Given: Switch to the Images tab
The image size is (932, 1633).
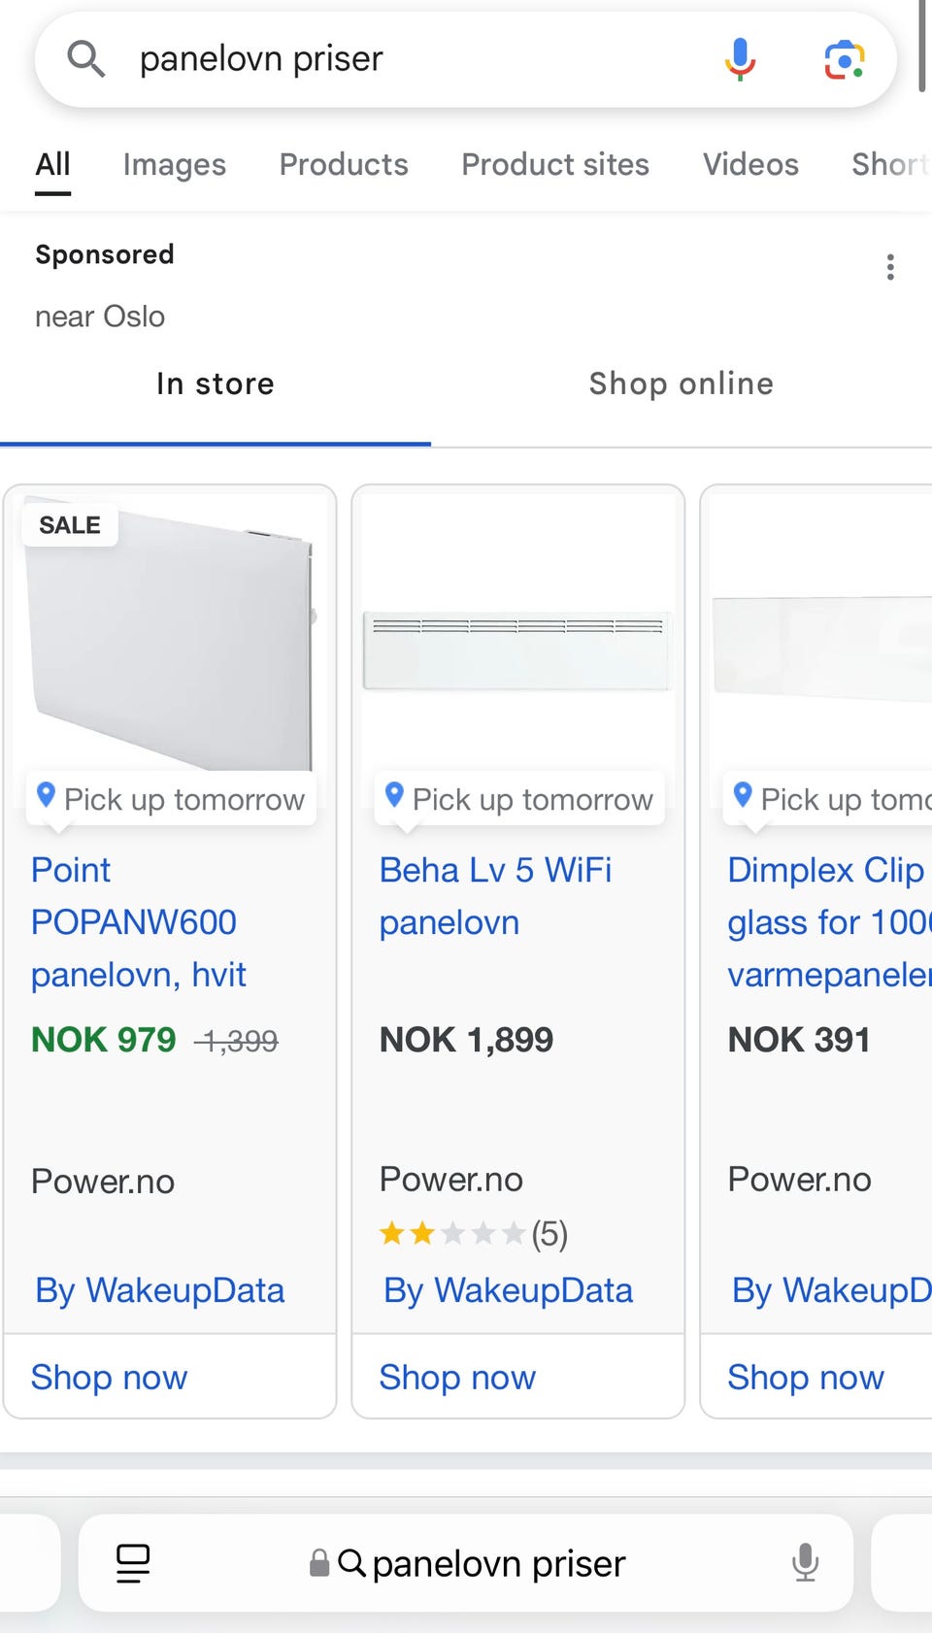Looking at the screenshot, I should click(x=174, y=165).
